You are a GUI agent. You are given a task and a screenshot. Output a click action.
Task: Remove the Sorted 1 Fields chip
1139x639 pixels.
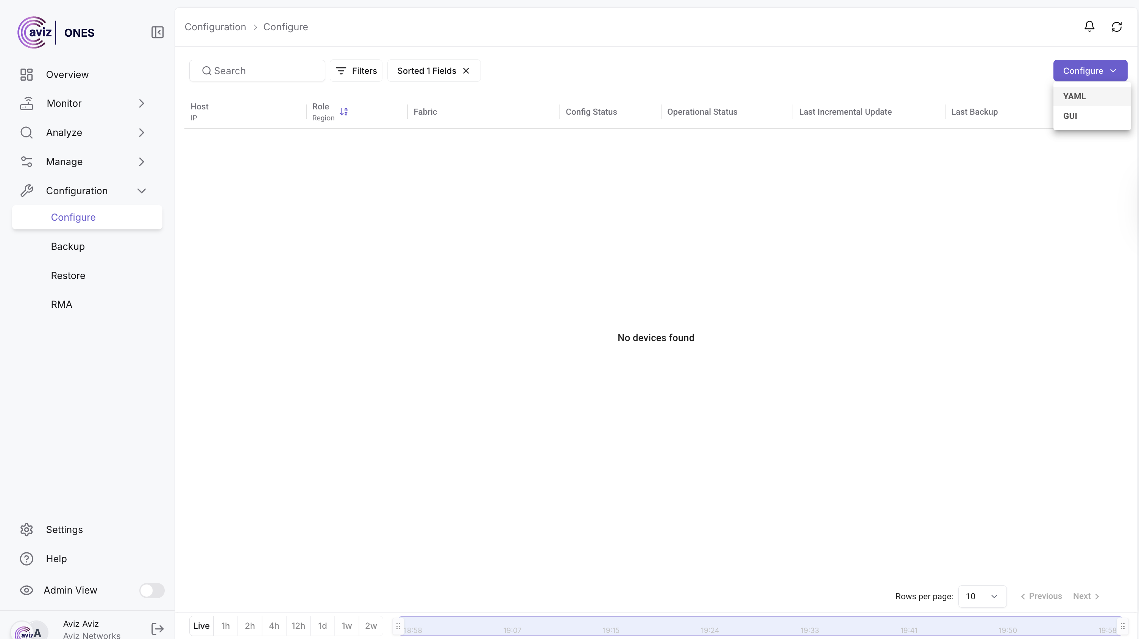[466, 71]
